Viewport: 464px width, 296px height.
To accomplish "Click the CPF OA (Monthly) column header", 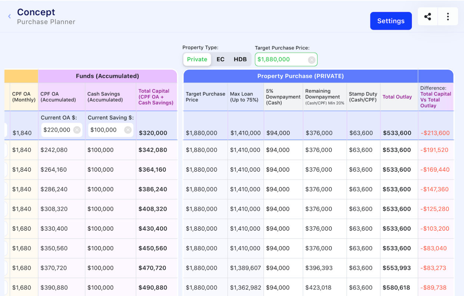I will click(24, 97).
